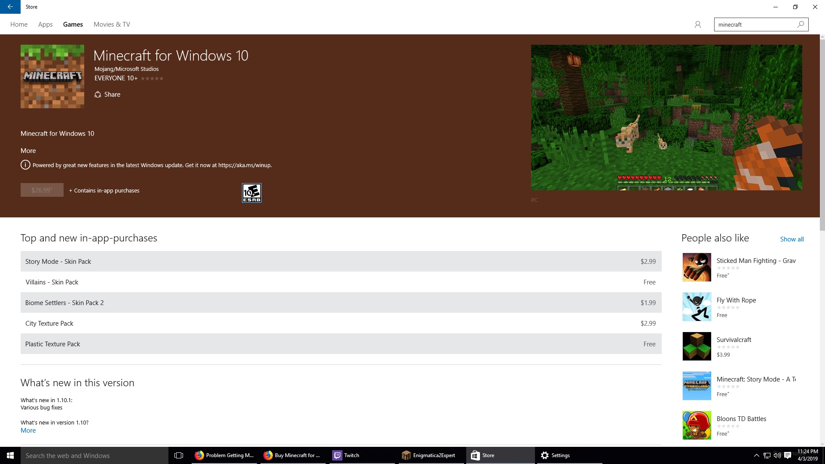Open Task View on the taskbar
Viewport: 825px width, 464px height.
point(179,455)
